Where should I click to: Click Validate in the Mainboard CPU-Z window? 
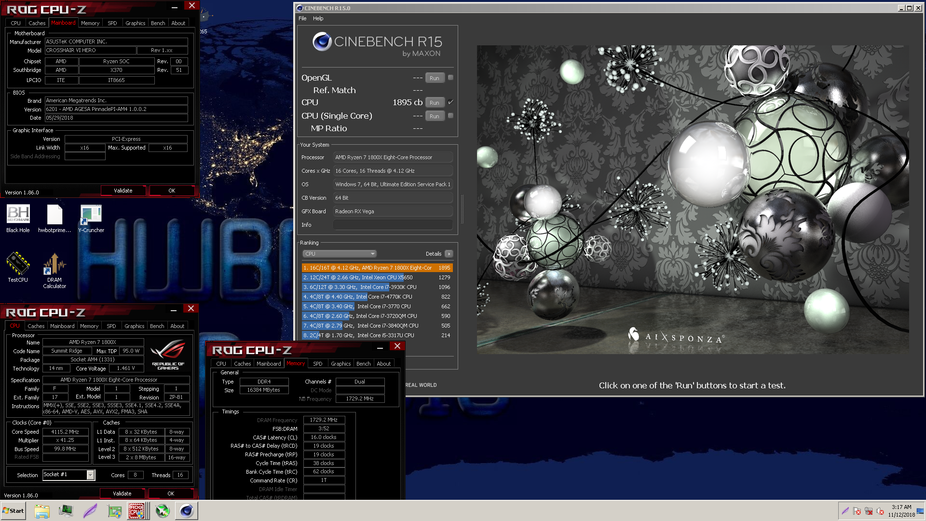[123, 191]
